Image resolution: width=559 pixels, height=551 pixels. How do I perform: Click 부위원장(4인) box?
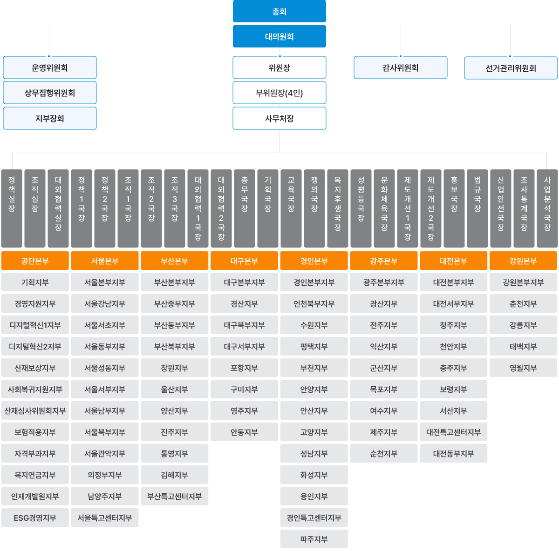279,93
